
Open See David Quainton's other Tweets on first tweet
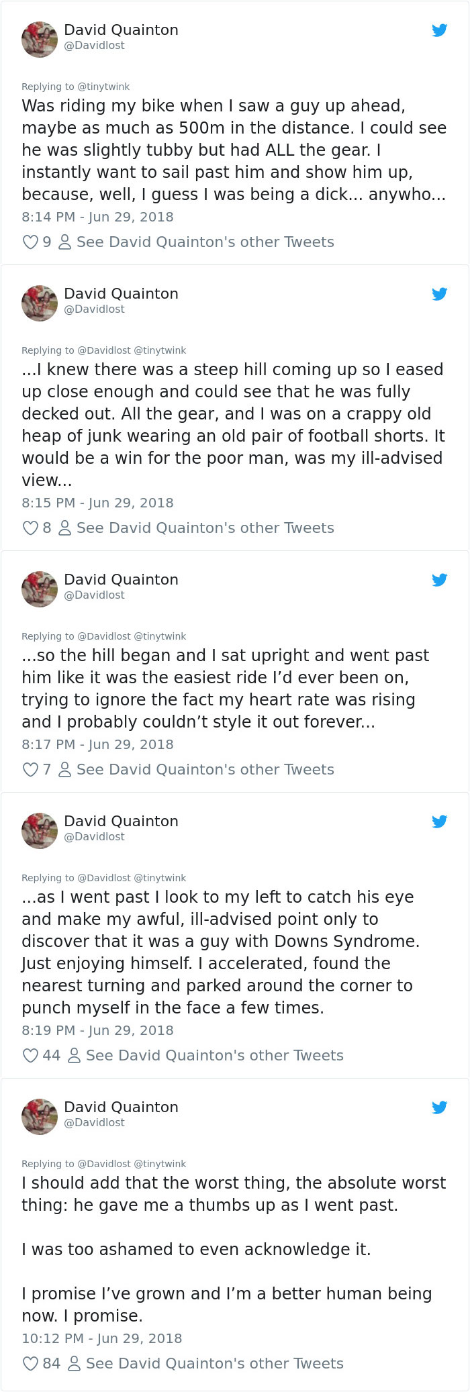(x=205, y=242)
